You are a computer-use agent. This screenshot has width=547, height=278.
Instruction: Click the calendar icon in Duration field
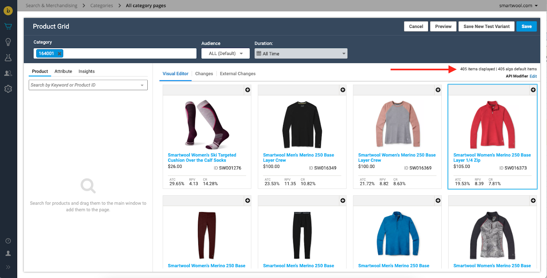(x=259, y=53)
